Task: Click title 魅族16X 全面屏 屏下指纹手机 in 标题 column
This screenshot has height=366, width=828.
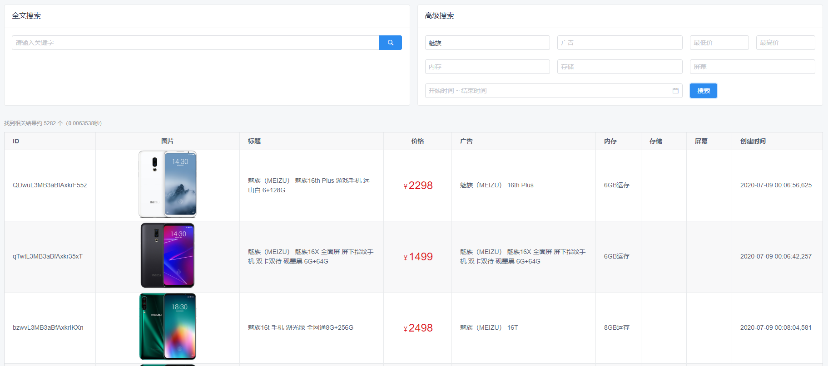Action: [x=311, y=256]
